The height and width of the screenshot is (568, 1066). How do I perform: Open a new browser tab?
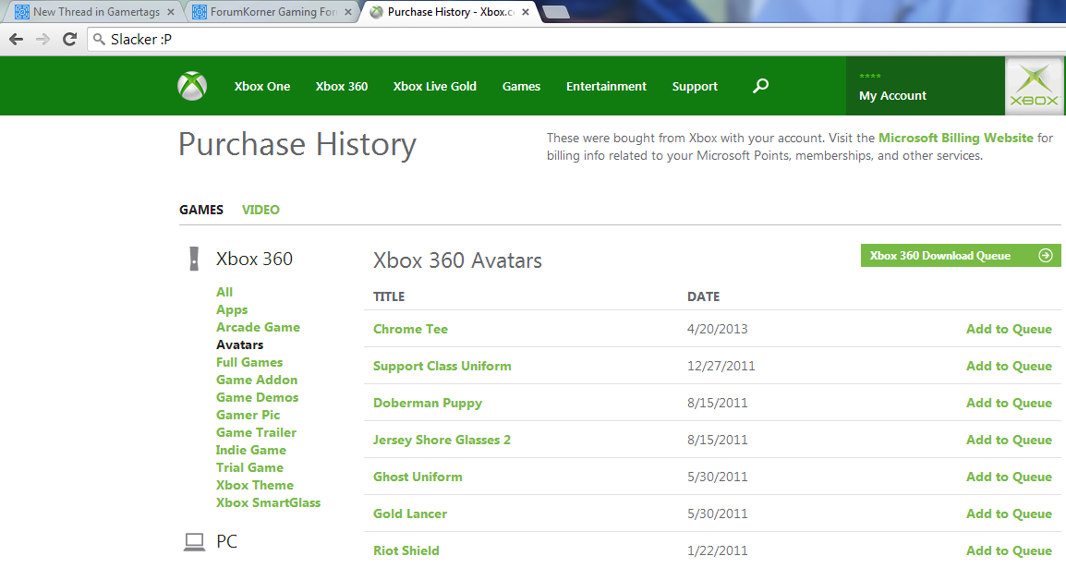[x=556, y=12]
